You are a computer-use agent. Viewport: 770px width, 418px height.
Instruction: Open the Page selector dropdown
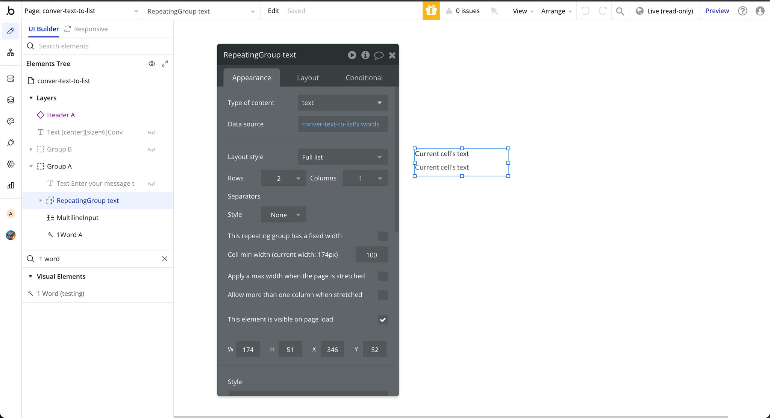[82, 11]
